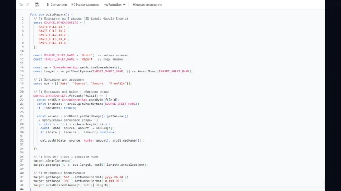Viewport: 341px width, 191px height.
Task: Run the script with Запустити
Action: point(57,5)
